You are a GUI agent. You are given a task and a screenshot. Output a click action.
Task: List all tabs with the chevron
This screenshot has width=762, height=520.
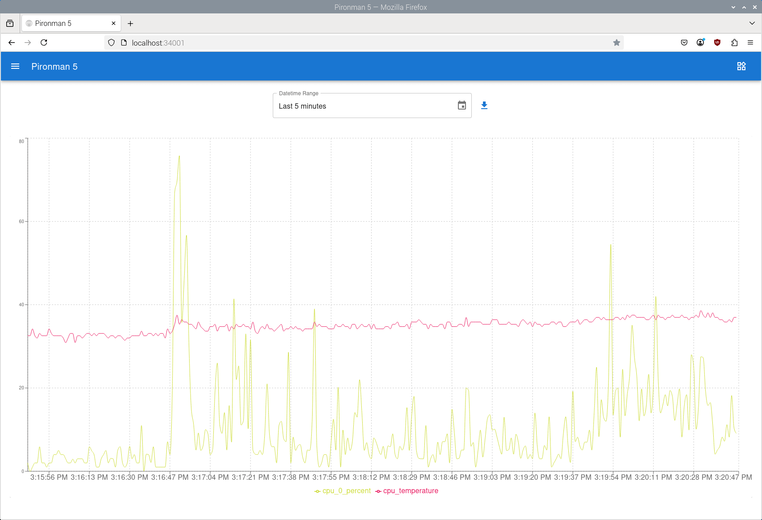point(752,23)
